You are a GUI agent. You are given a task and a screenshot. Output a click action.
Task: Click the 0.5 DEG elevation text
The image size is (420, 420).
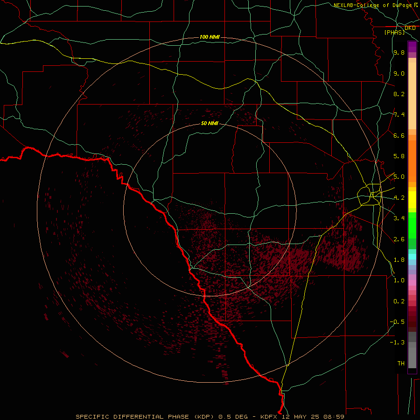tap(232, 417)
